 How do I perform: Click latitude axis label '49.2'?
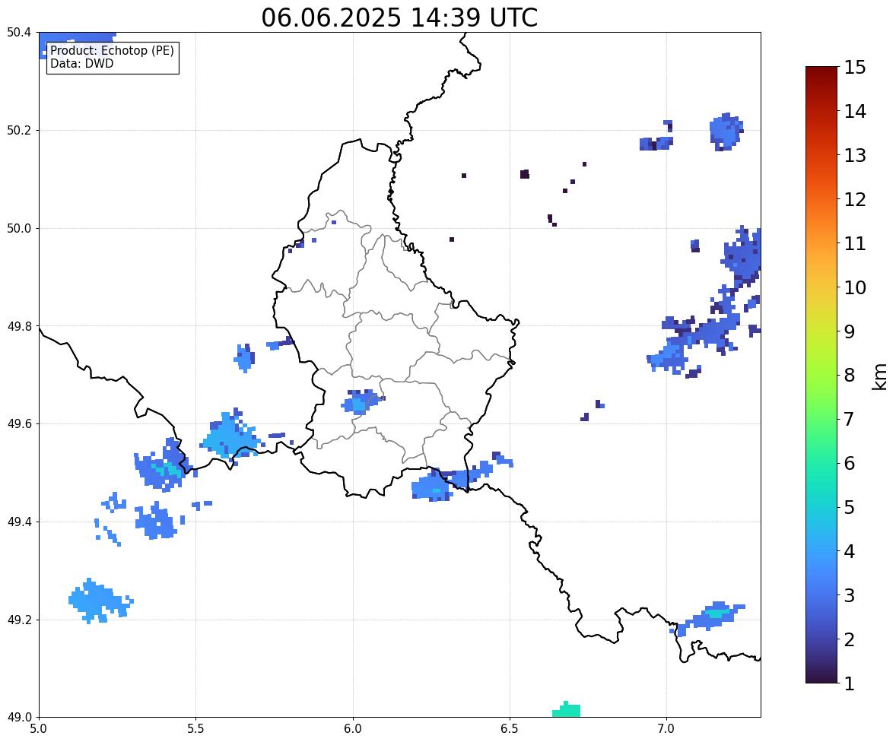(19, 620)
